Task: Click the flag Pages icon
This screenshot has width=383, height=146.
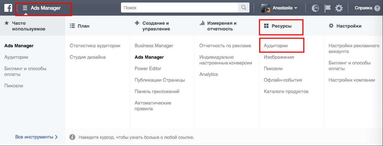Action: tap(327, 8)
